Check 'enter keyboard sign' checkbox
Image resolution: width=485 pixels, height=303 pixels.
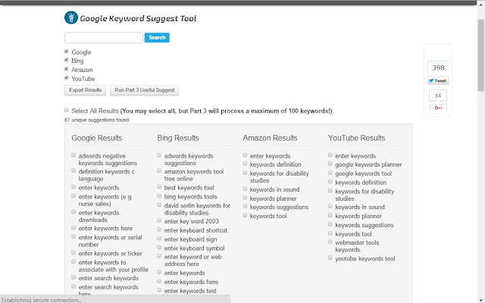pyautogui.click(x=159, y=239)
